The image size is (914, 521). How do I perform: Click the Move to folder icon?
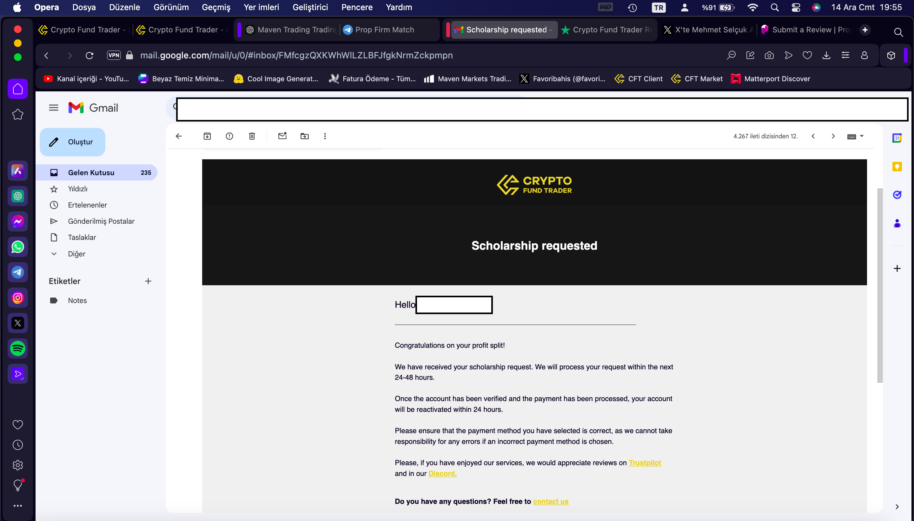point(305,136)
